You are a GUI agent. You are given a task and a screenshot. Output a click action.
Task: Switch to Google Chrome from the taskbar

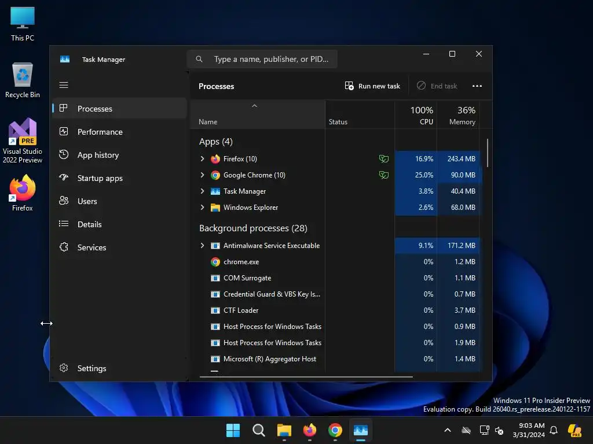(335, 430)
